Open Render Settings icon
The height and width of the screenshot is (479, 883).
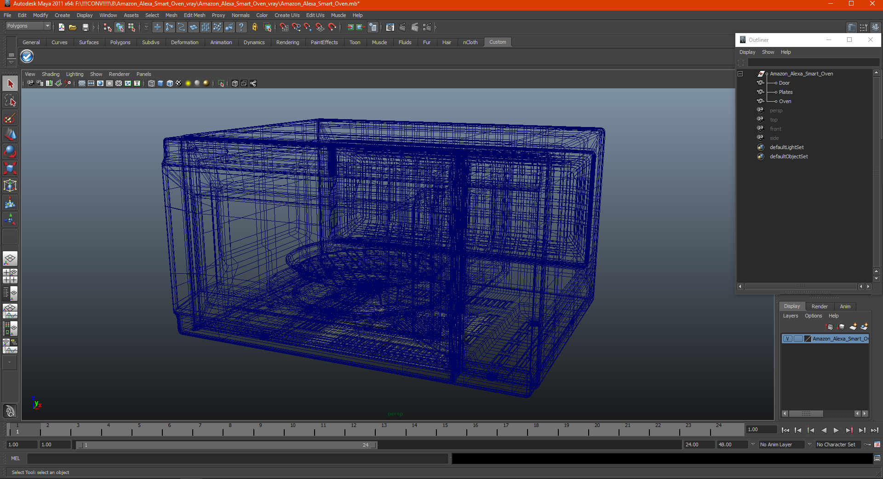pyautogui.click(x=427, y=28)
